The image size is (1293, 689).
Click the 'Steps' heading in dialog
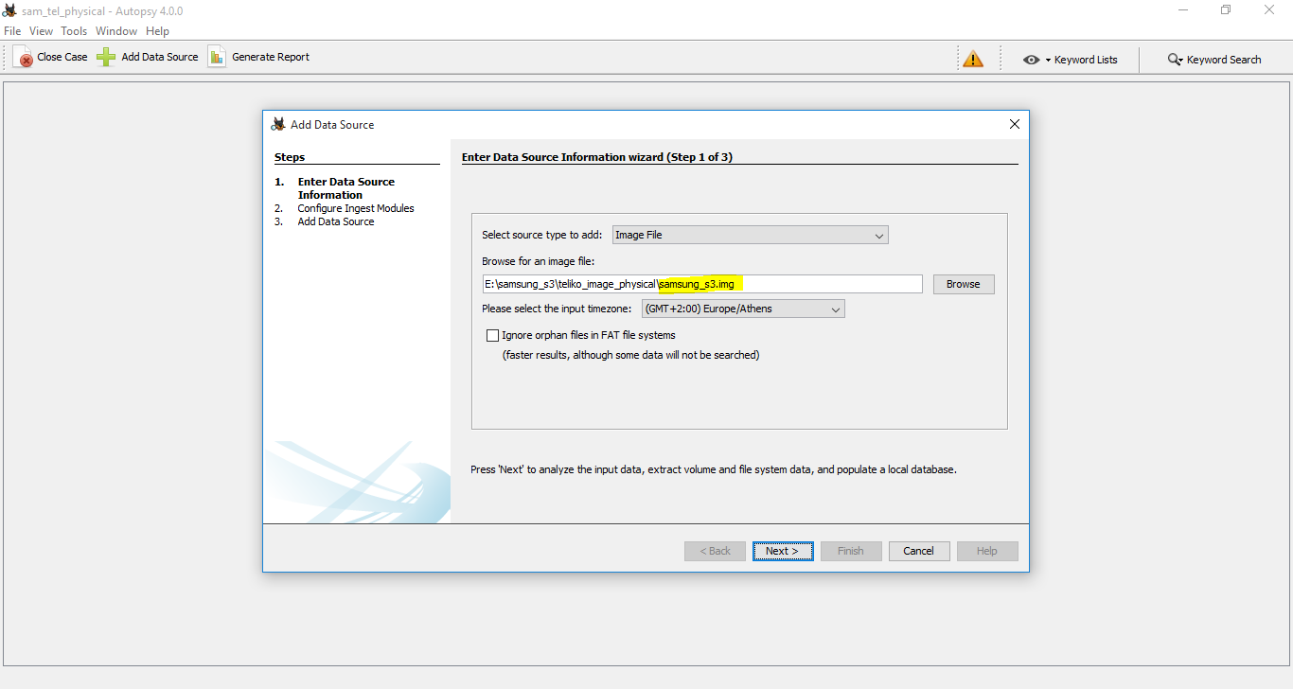pos(290,157)
